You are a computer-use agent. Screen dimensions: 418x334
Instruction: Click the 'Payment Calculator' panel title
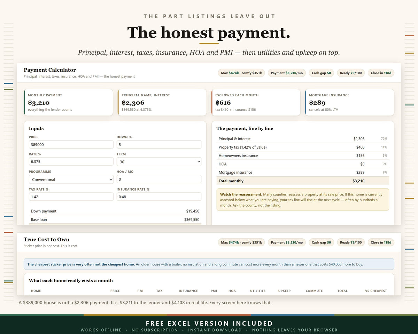click(50, 70)
